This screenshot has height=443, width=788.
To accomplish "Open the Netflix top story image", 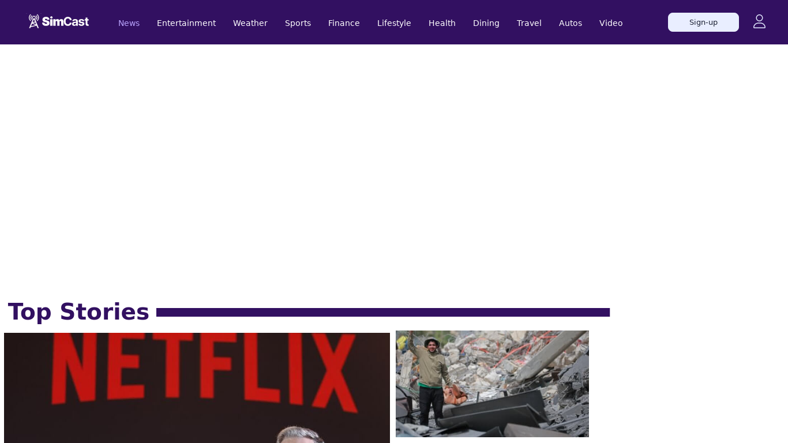I will pyautogui.click(x=197, y=388).
